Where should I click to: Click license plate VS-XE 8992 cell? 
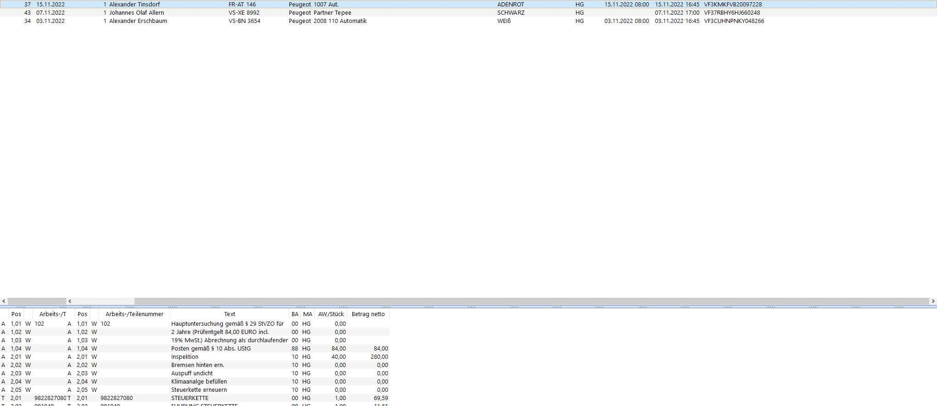(244, 13)
